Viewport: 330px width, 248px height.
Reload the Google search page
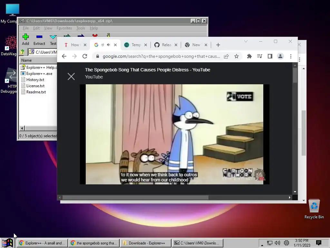(85, 56)
